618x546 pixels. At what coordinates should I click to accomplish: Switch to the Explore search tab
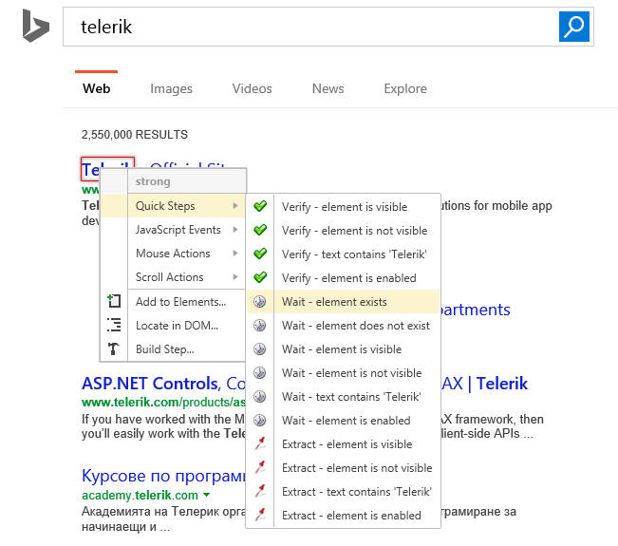coord(405,88)
